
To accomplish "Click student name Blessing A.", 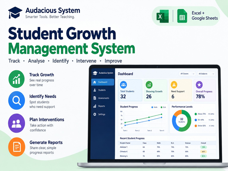I will pos(124,156).
